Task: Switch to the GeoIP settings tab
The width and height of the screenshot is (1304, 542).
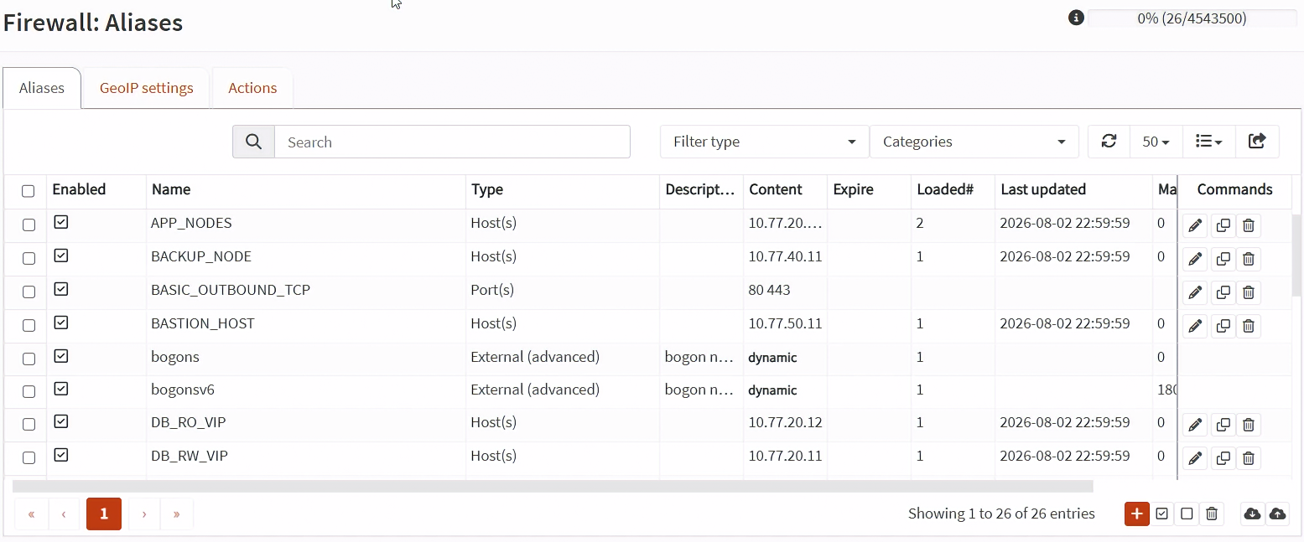Action: click(x=147, y=88)
